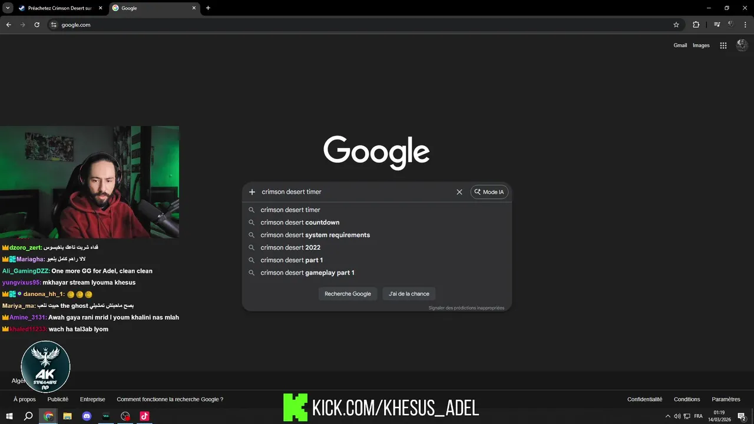Open the Conditions footer link
Image resolution: width=754 pixels, height=424 pixels.
(x=687, y=399)
